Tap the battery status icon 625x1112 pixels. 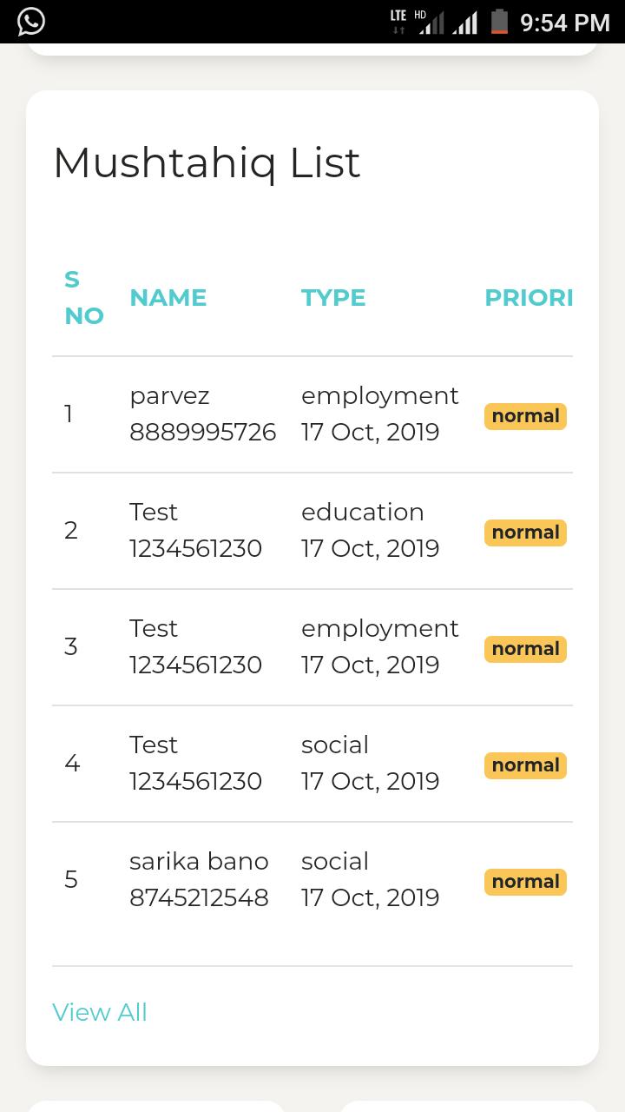499,21
